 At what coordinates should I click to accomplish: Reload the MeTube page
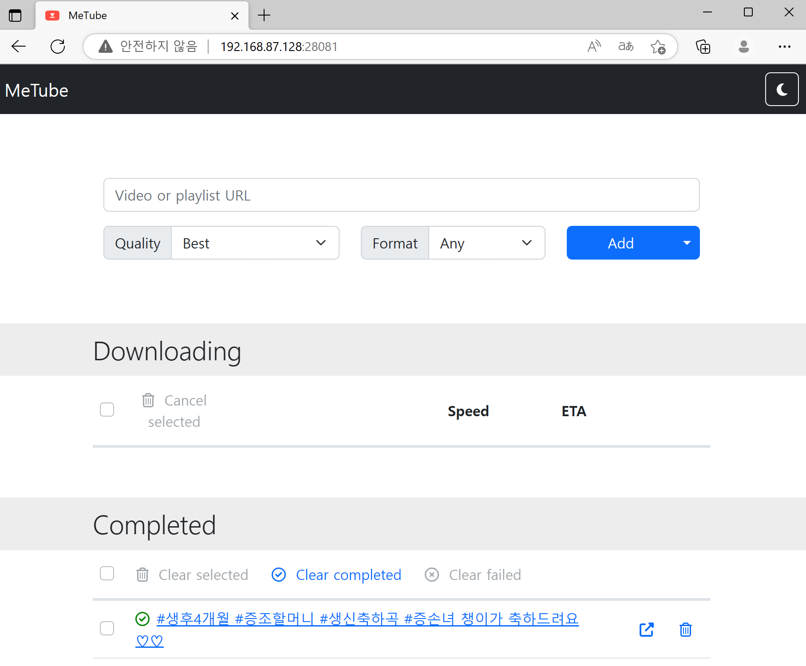pyautogui.click(x=58, y=46)
